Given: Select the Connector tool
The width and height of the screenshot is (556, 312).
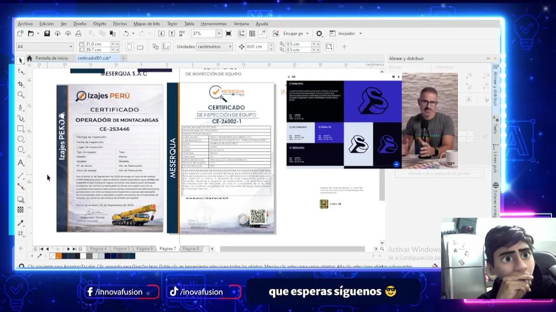Looking at the screenshot, I should [x=20, y=186].
